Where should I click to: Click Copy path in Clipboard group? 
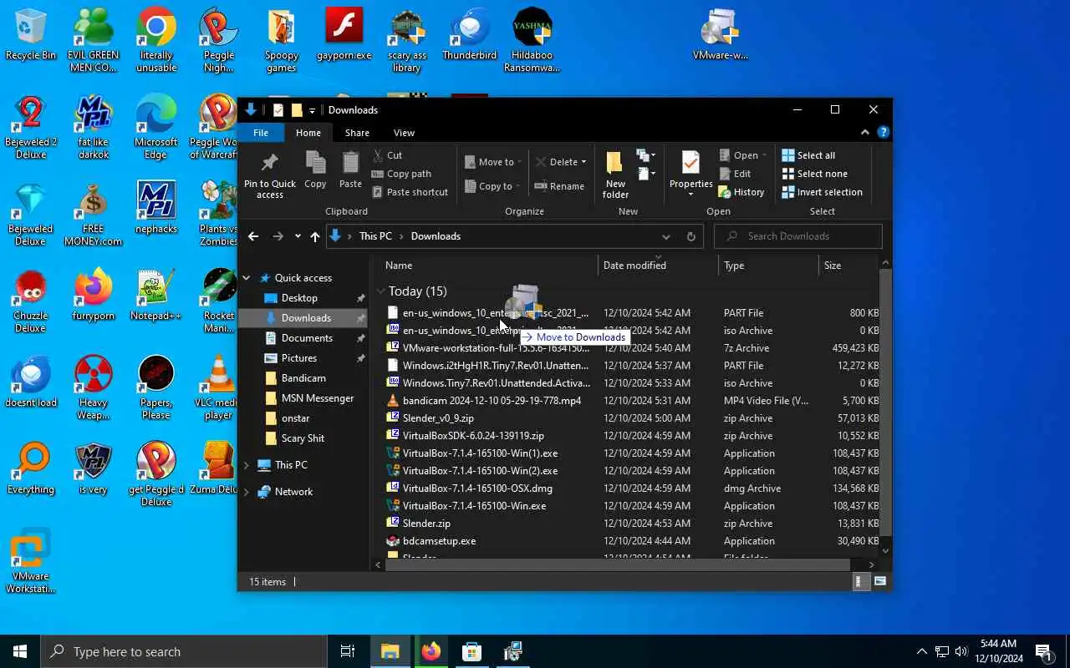click(401, 174)
